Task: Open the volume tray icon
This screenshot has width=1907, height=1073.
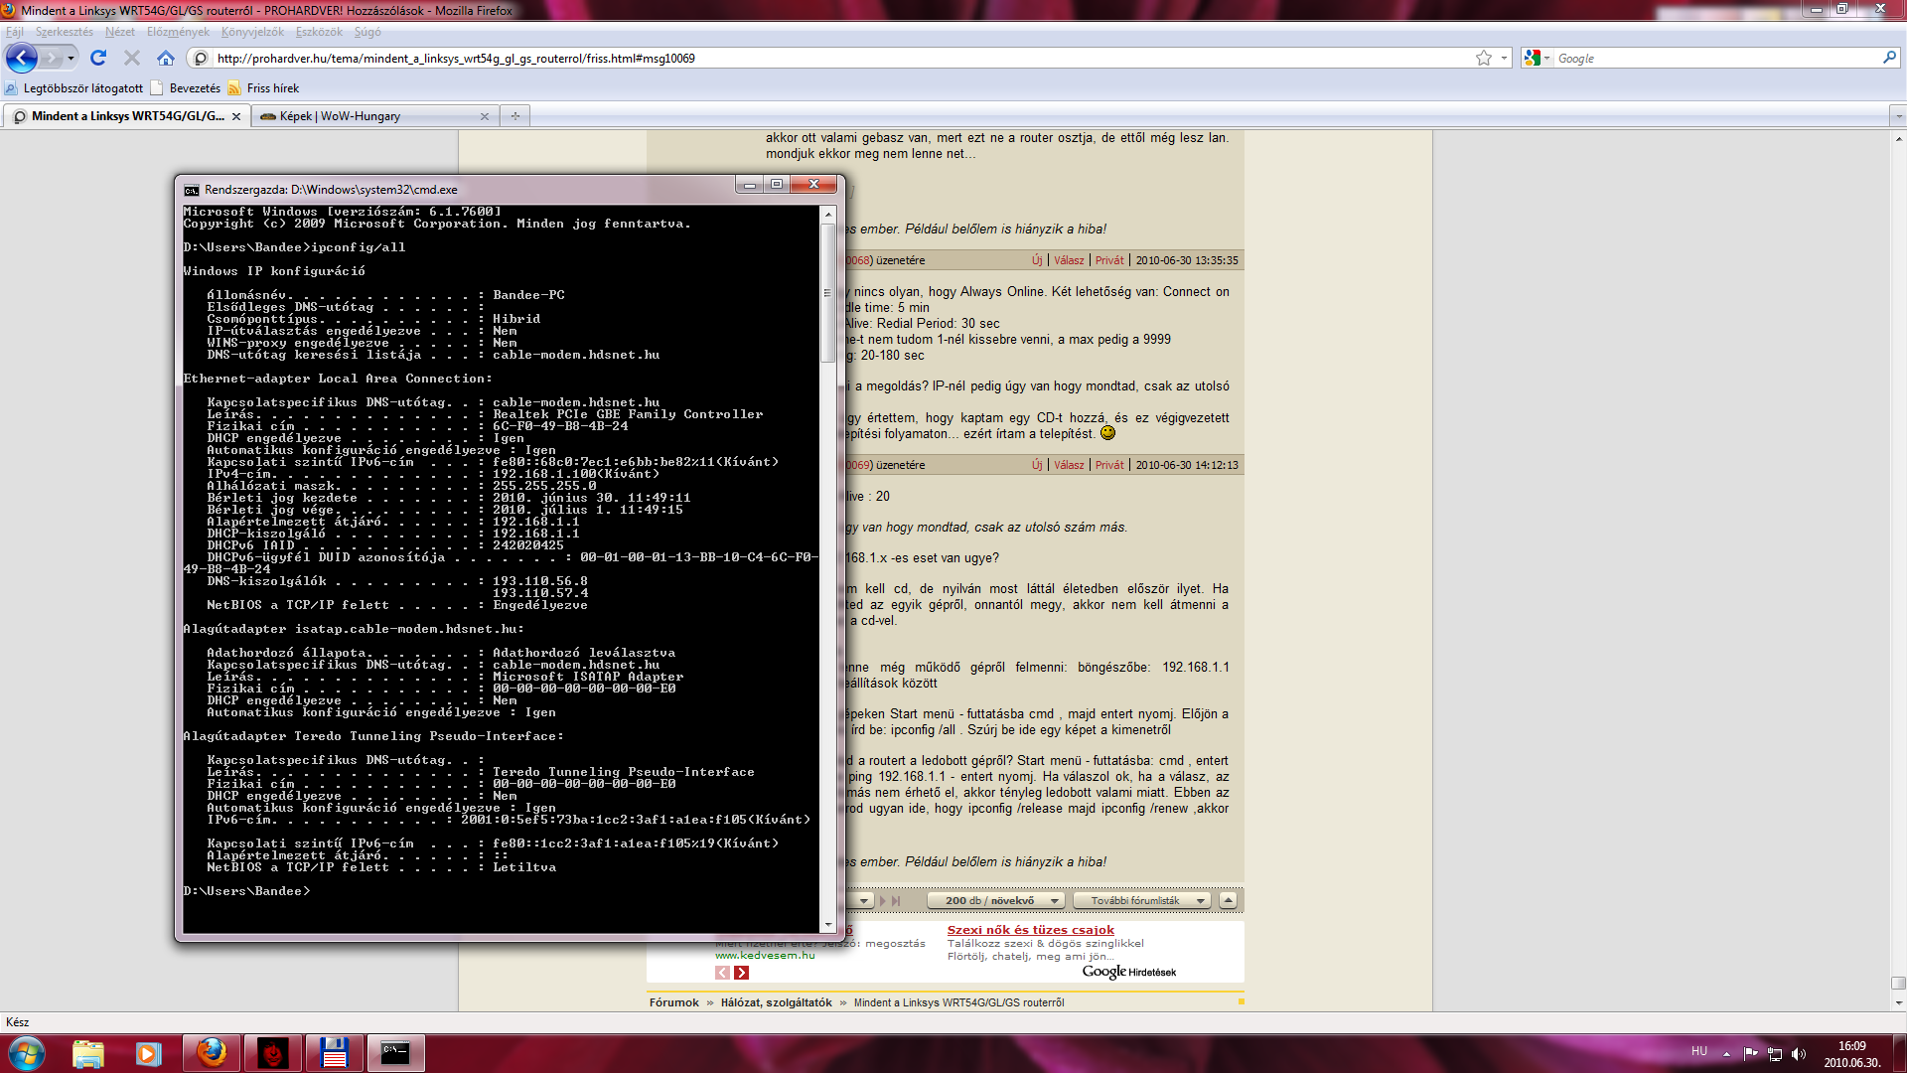Action: point(1799,1053)
